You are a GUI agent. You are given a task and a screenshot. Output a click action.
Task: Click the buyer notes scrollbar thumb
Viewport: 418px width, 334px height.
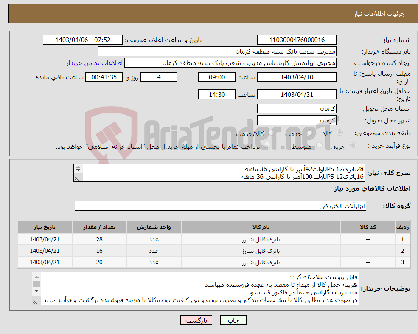tap(36, 284)
